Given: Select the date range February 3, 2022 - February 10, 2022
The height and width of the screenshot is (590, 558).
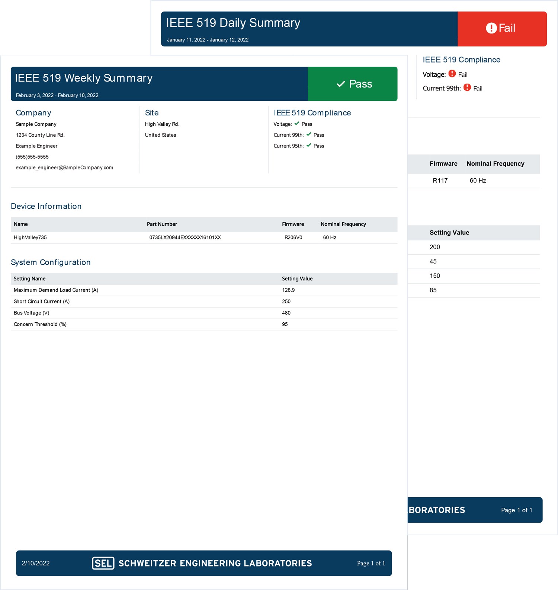Looking at the screenshot, I should pos(57,95).
